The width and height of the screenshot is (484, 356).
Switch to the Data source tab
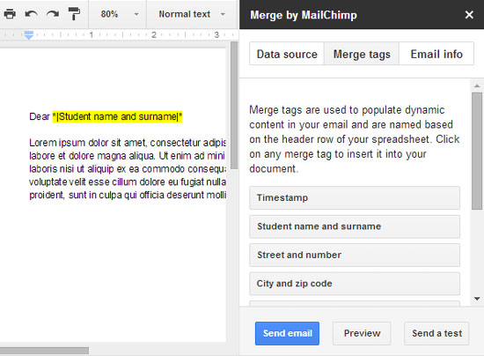click(x=287, y=54)
